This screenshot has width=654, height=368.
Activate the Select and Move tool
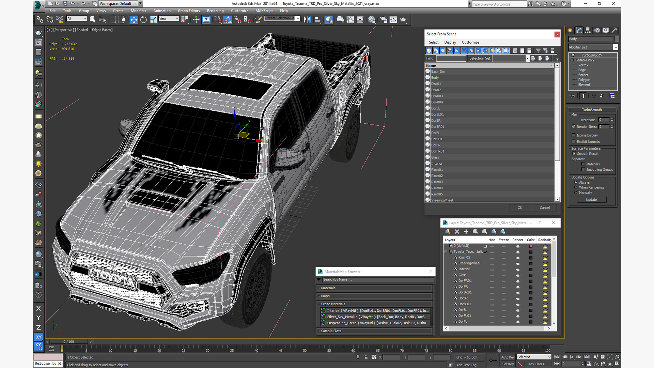[x=134, y=19]
